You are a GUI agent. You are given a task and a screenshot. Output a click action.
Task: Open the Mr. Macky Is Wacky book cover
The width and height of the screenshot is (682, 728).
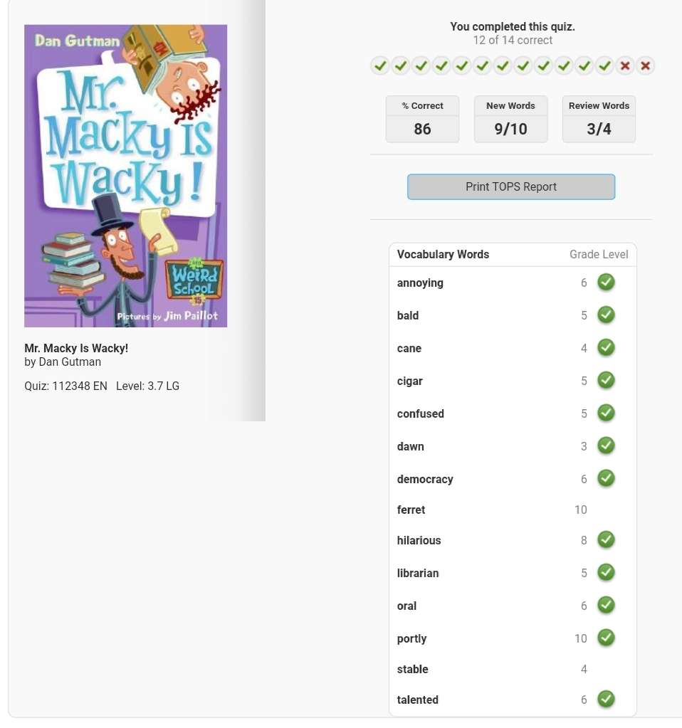[x=125, y=176]
